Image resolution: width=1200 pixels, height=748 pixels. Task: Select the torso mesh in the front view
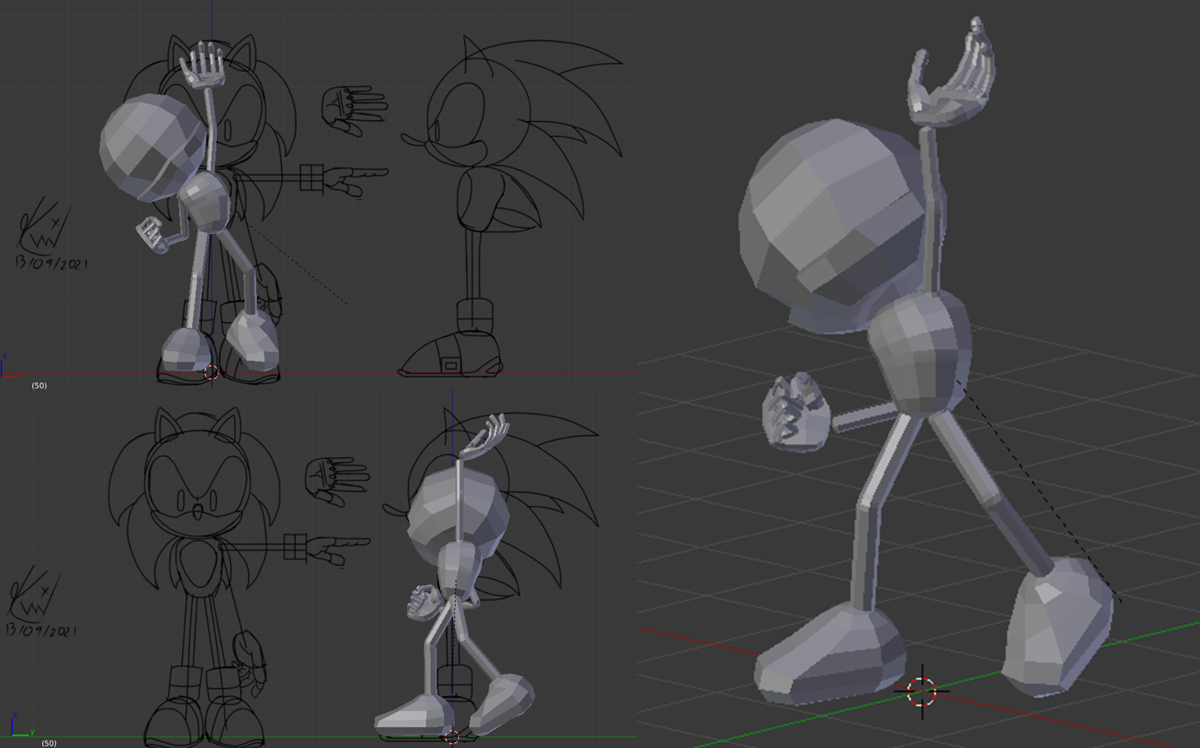click(204, 203)
